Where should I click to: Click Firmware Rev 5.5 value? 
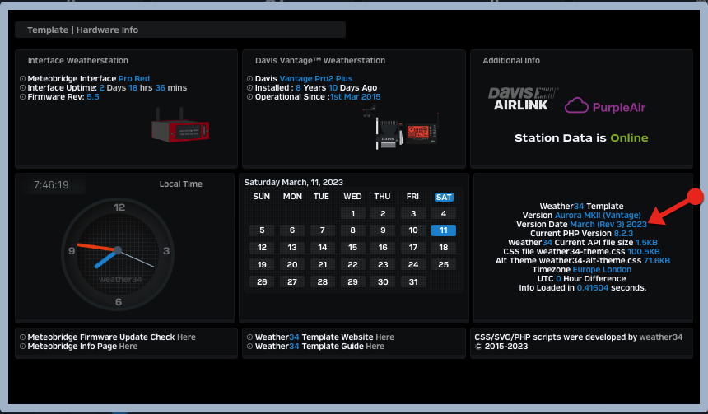coord(92,96)
